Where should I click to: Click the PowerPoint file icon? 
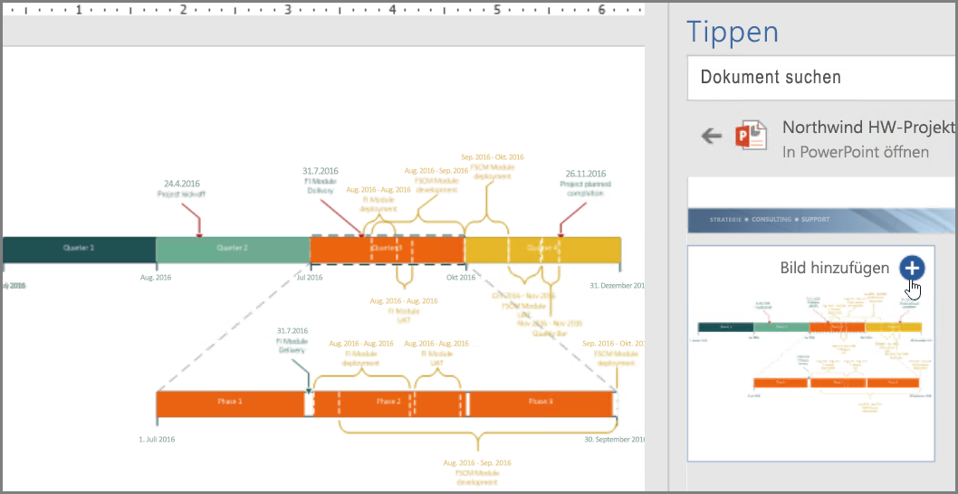[751, 135]
